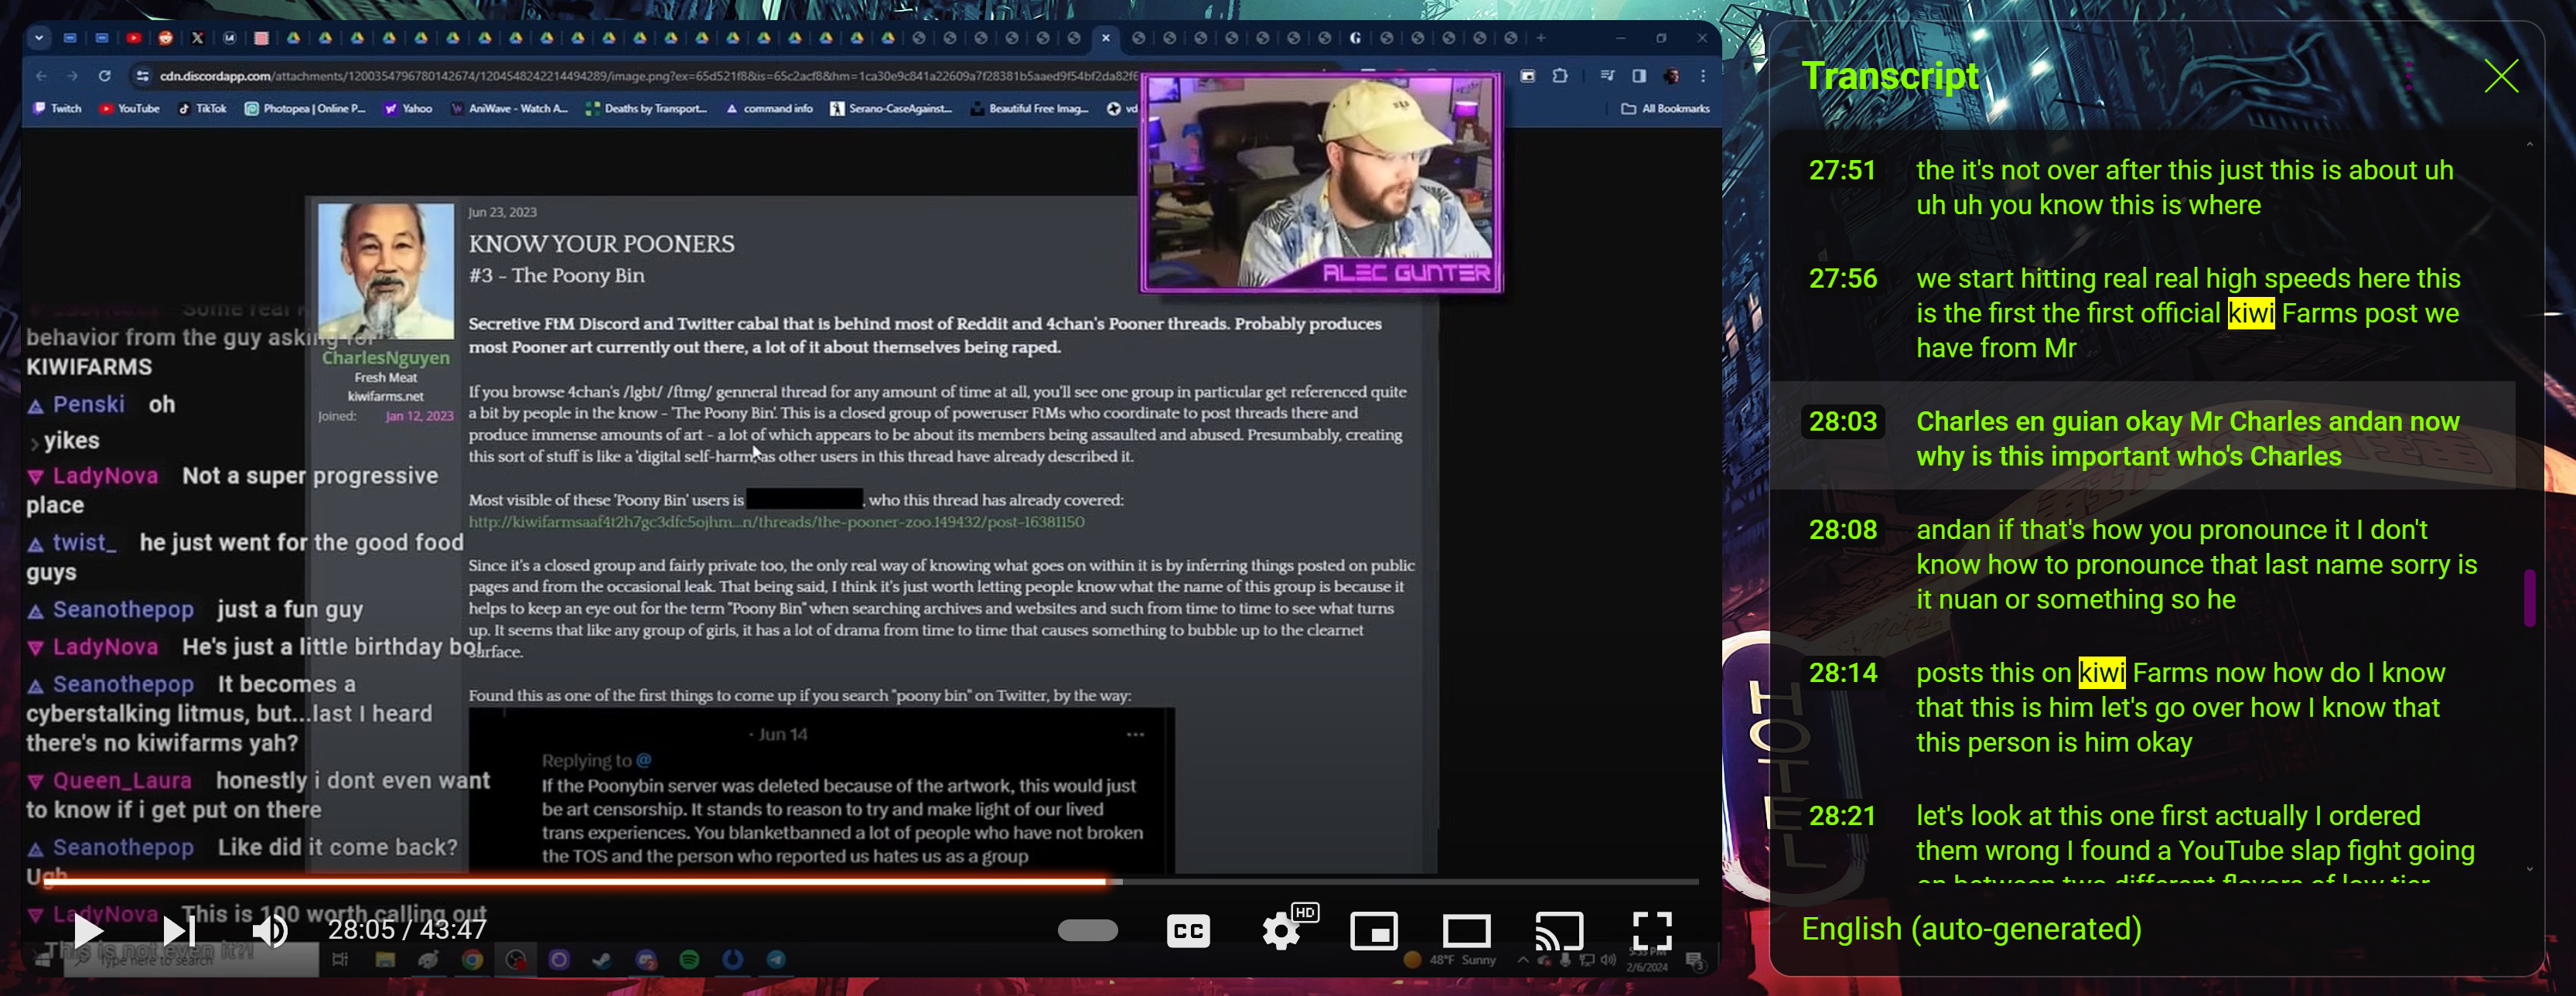Click the File Explorer icon in recorded taskbar

pos(385,960)
